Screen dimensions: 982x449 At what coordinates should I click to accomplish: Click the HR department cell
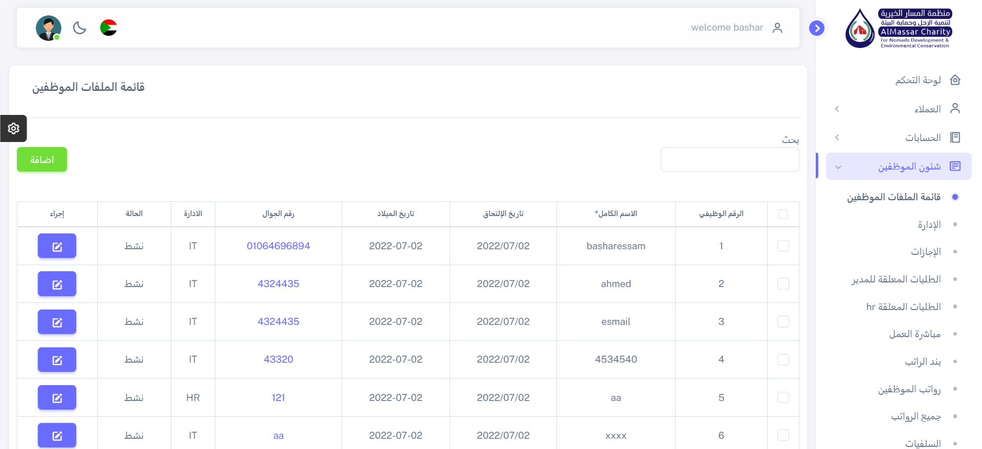pos(193,397)
